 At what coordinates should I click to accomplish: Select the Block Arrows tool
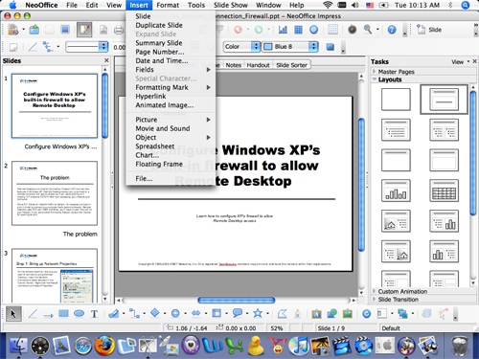195,314
